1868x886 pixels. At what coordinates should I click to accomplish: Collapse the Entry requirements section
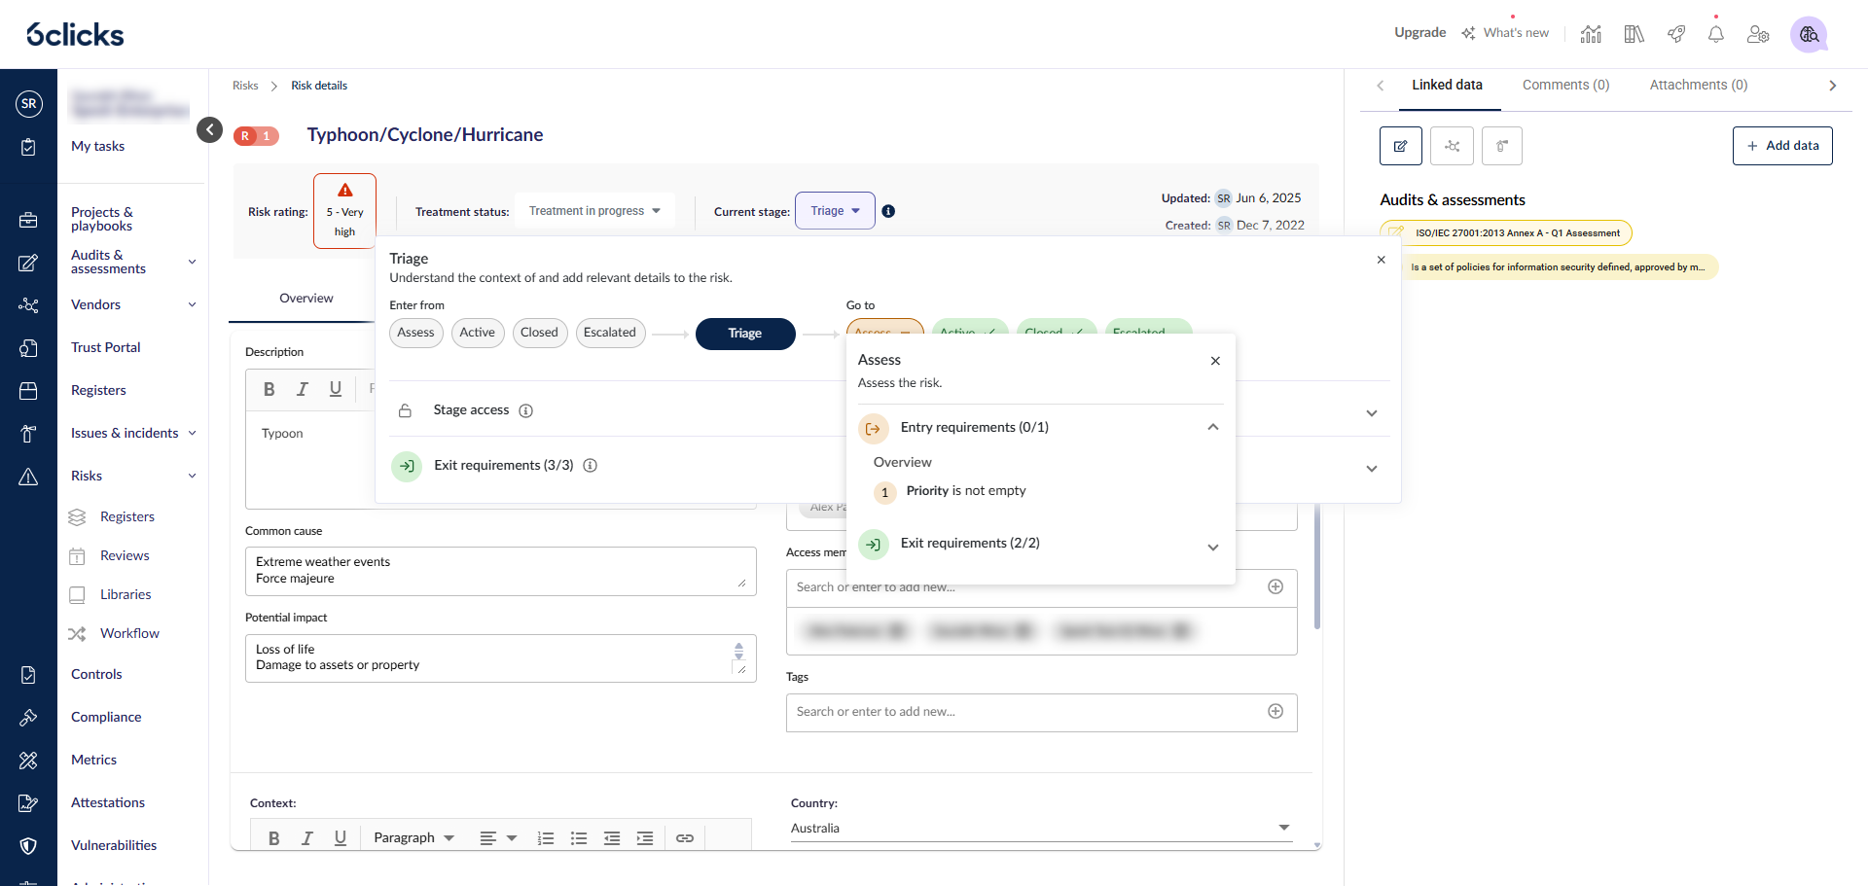pos(1212,427)
